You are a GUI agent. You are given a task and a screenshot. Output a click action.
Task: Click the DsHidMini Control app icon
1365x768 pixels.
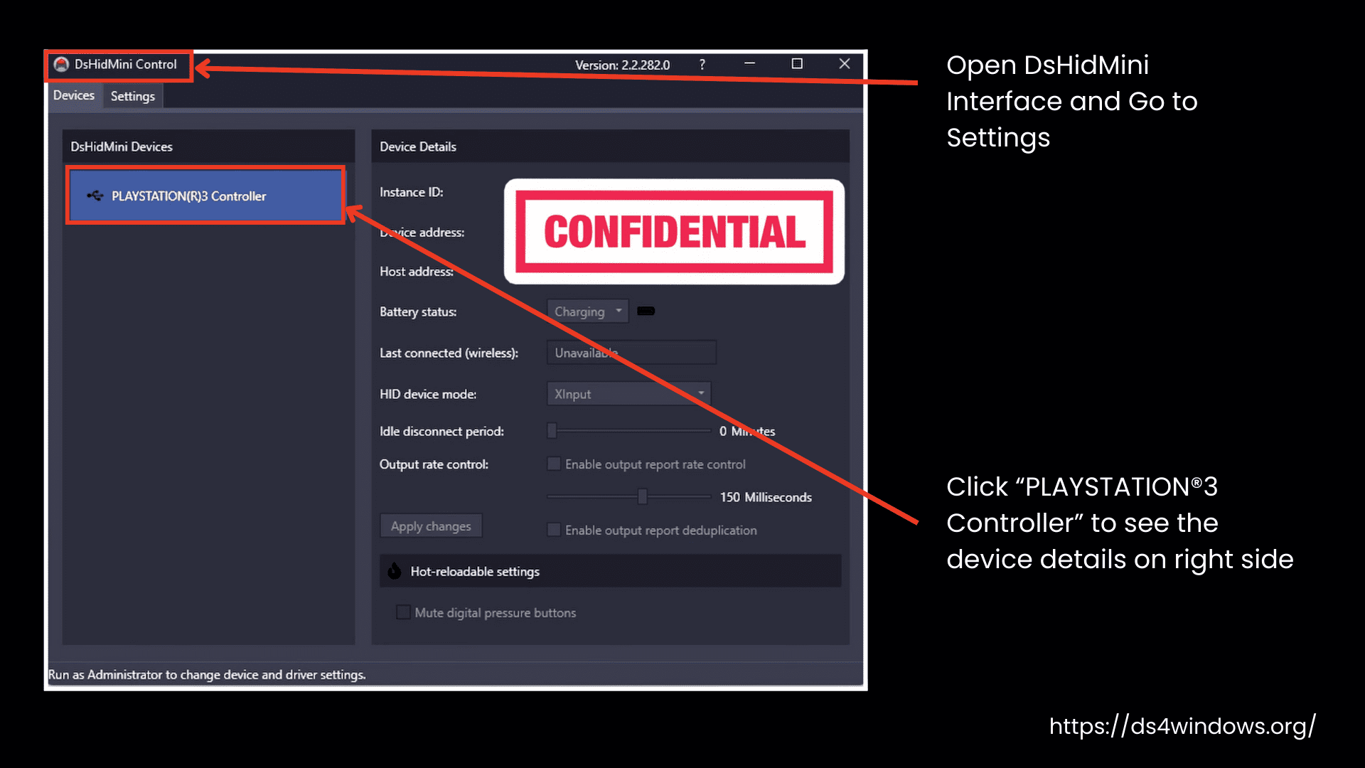click(62, 65)
